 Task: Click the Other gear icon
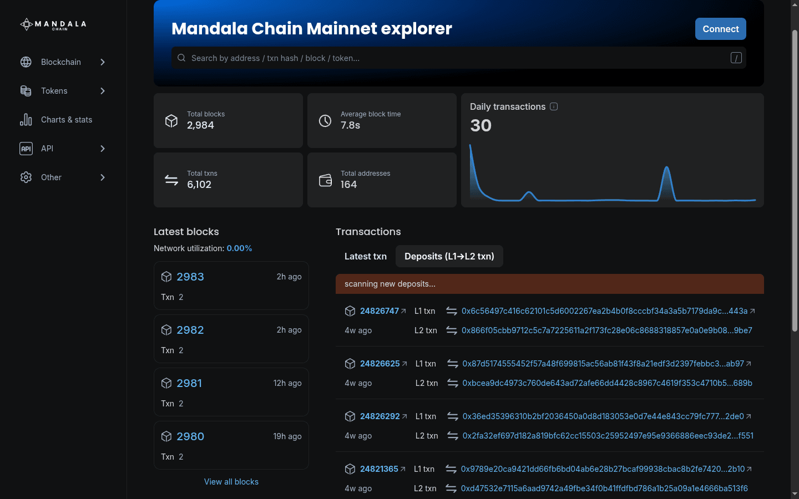[26, 177]
